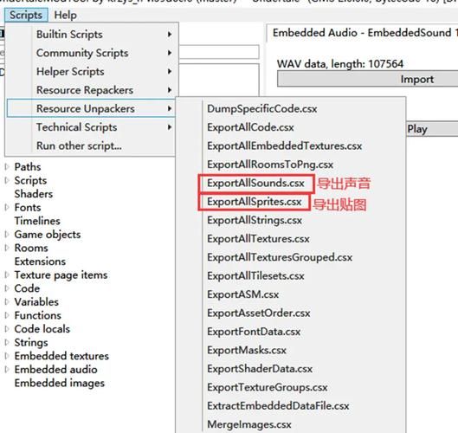Viewport: 458px width, 433px height.
Task: Open Builtin Scripts submenu arrow
Action: [x=170, y=35]
